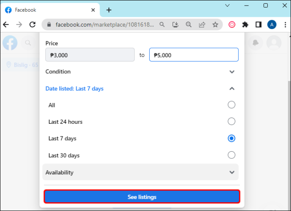Screen dimensions: 291x211
Task: Expand the Availability filter
Action: (x=140, y=172)
